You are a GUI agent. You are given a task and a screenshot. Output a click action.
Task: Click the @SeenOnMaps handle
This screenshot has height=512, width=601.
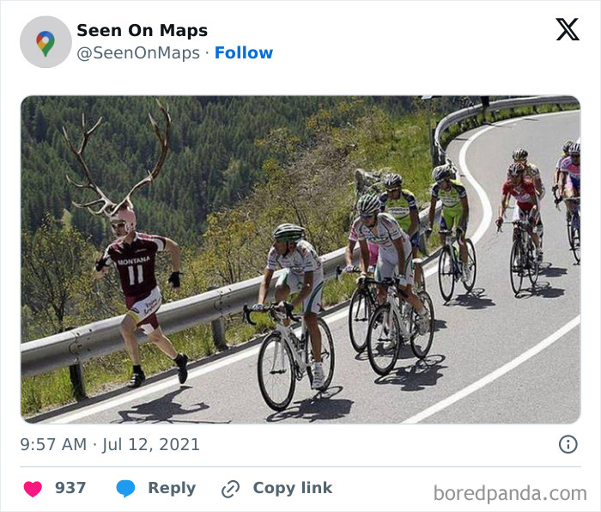pyautogui.click(x=137, y=52)
